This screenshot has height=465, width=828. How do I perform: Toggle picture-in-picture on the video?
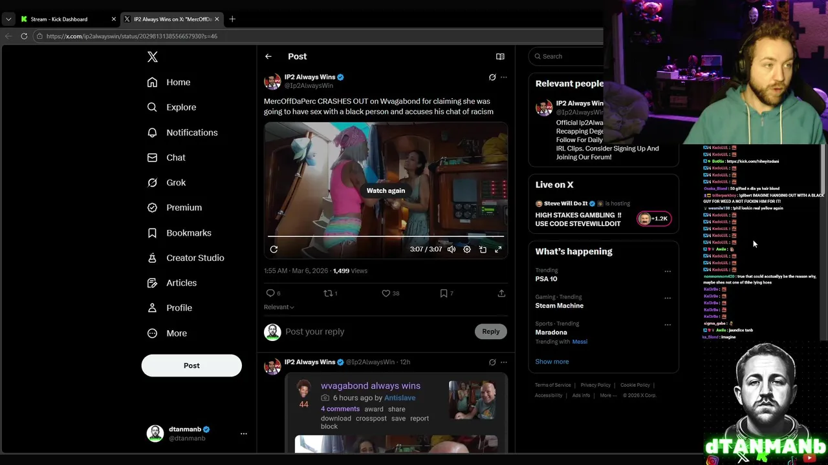483,249
